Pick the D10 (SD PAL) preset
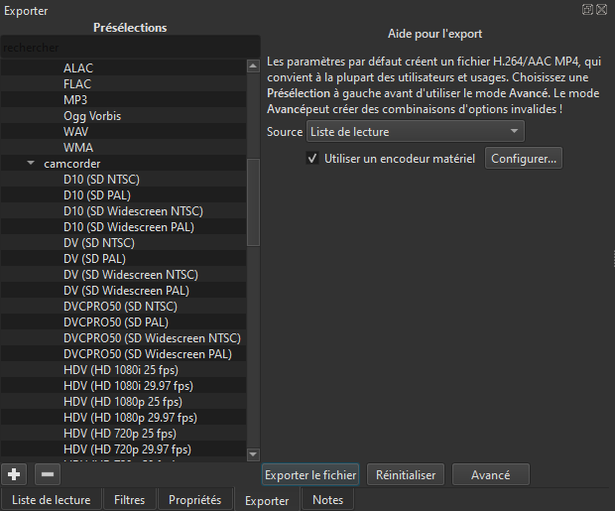615x511 pixels. click(124, 195)
